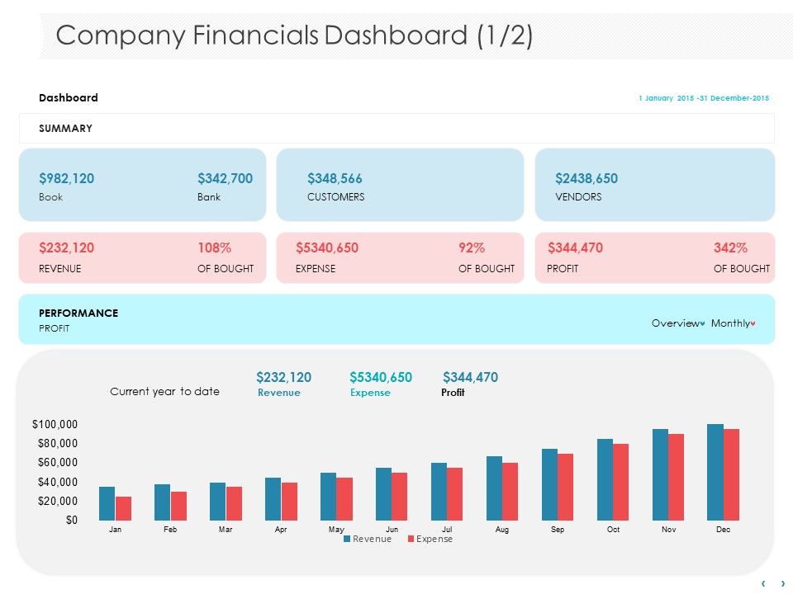Click the $232,120 value in Revenue card
793x594 pixels.
point(67,248)
